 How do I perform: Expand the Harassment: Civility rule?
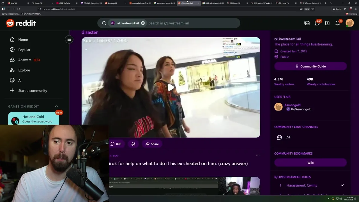click(342, 185)
